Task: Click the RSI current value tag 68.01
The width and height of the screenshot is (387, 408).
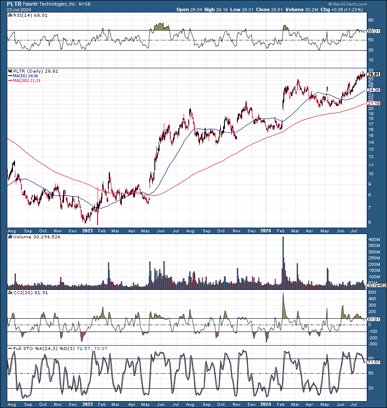Action: 374,31
